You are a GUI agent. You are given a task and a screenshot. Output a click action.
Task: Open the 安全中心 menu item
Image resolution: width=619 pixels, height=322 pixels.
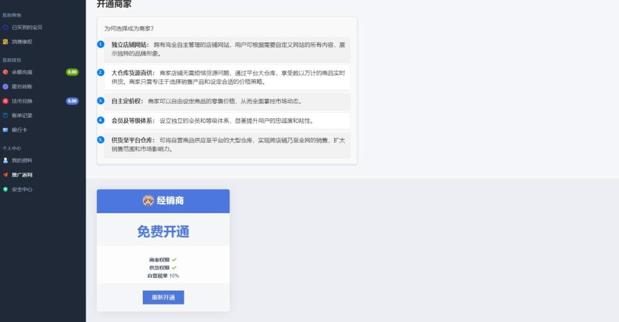tap(22, 189)
